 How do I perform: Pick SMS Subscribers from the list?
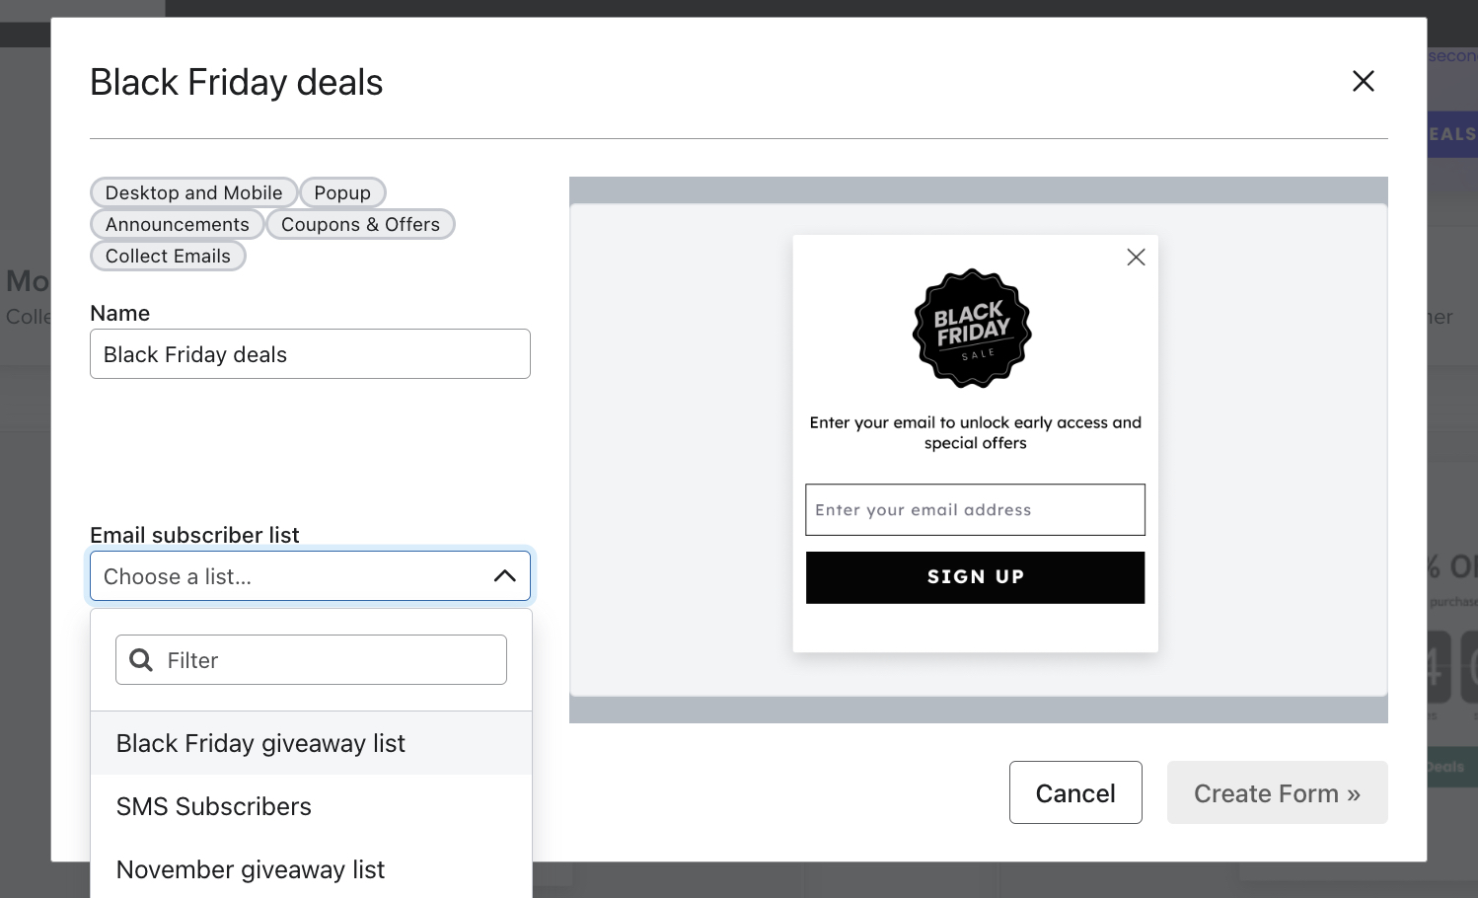(x=214, y=806)
